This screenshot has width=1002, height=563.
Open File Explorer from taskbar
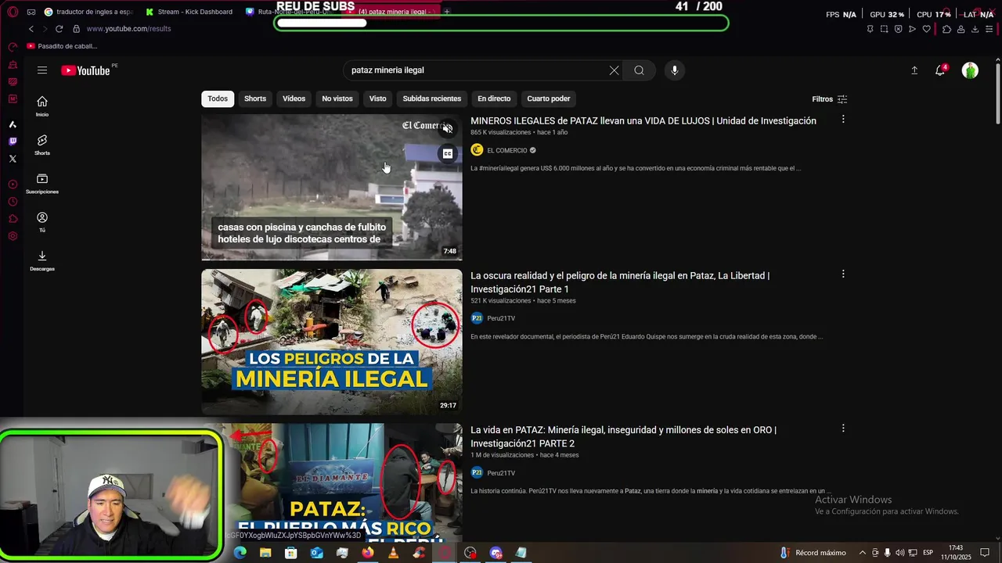265,553
